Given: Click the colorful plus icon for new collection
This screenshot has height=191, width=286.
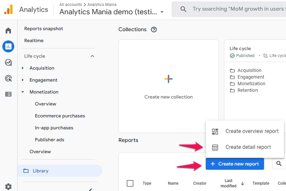Looking at the screenshot, I should click(x=168, y=79).
